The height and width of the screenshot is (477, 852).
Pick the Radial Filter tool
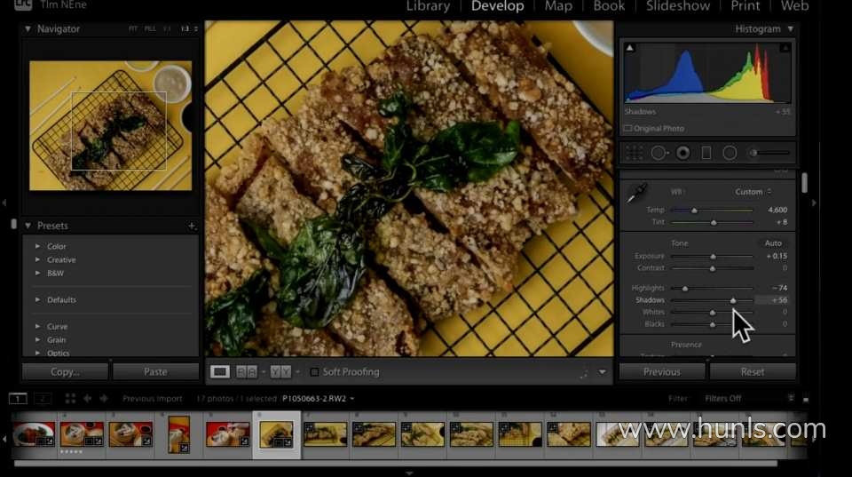click(730, 153)
